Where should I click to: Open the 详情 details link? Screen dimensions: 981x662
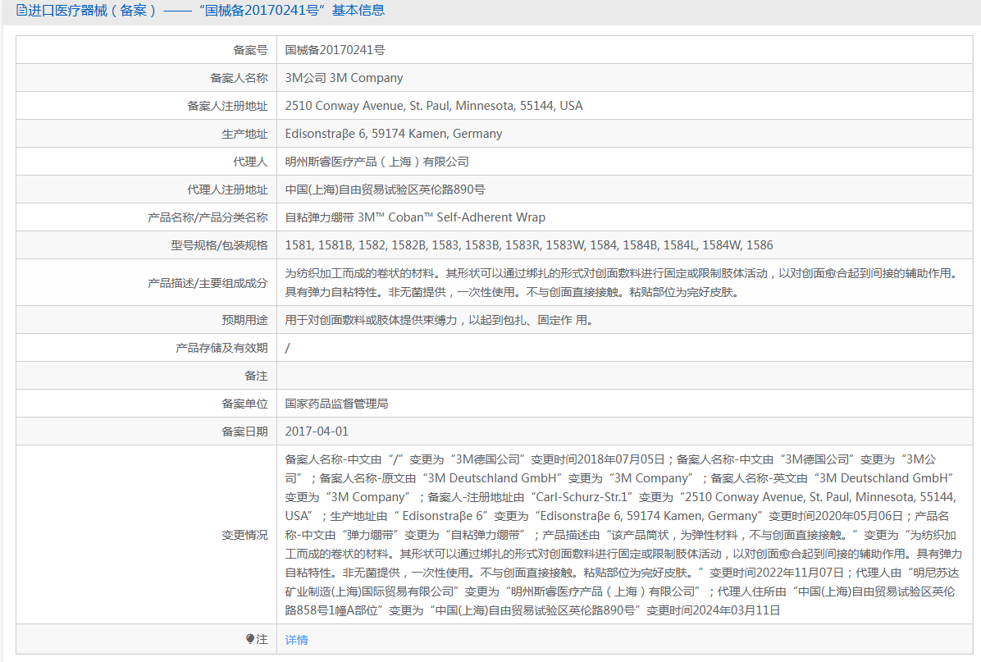point(297,640)
